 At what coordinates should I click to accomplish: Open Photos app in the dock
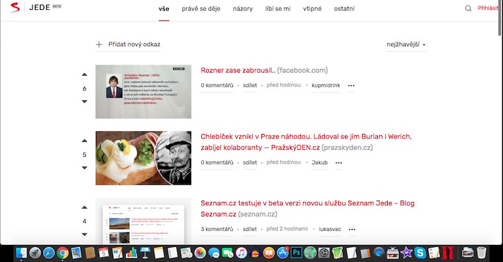200,253
